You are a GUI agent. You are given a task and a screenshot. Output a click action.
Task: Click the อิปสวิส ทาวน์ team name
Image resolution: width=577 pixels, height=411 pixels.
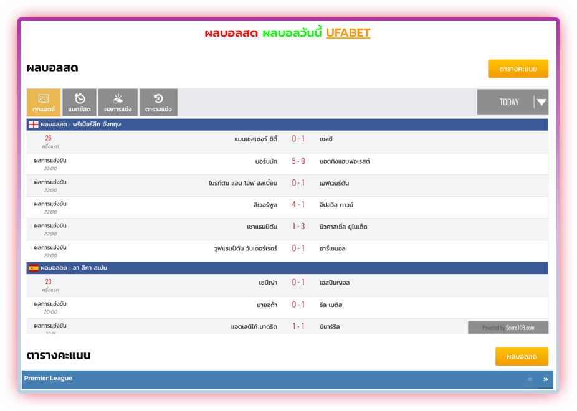coord(336,205)
